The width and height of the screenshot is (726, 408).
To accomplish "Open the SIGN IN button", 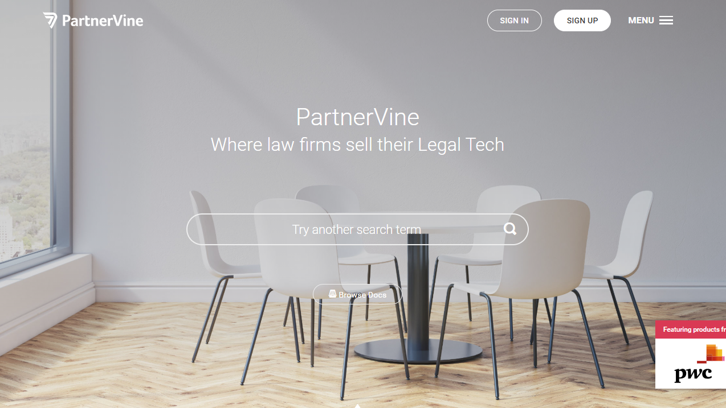I will point(515,20).
